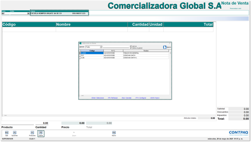
Task: Click the R.F.C. column header
Action: 113,51
